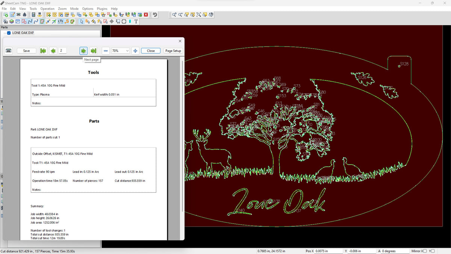Image resolution: width=451 pixels, height=254 pixels.
Task: Click cut distance readout in status bar
Action: tap(18, 251)
